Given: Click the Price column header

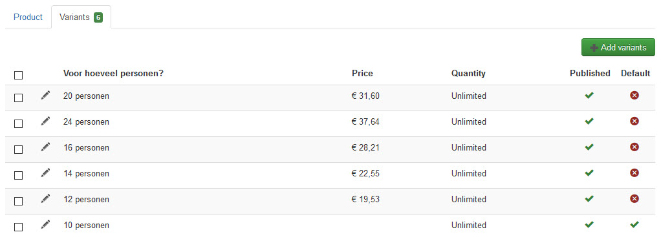Looking at the screenshot, I should click(x=363, y=73).
